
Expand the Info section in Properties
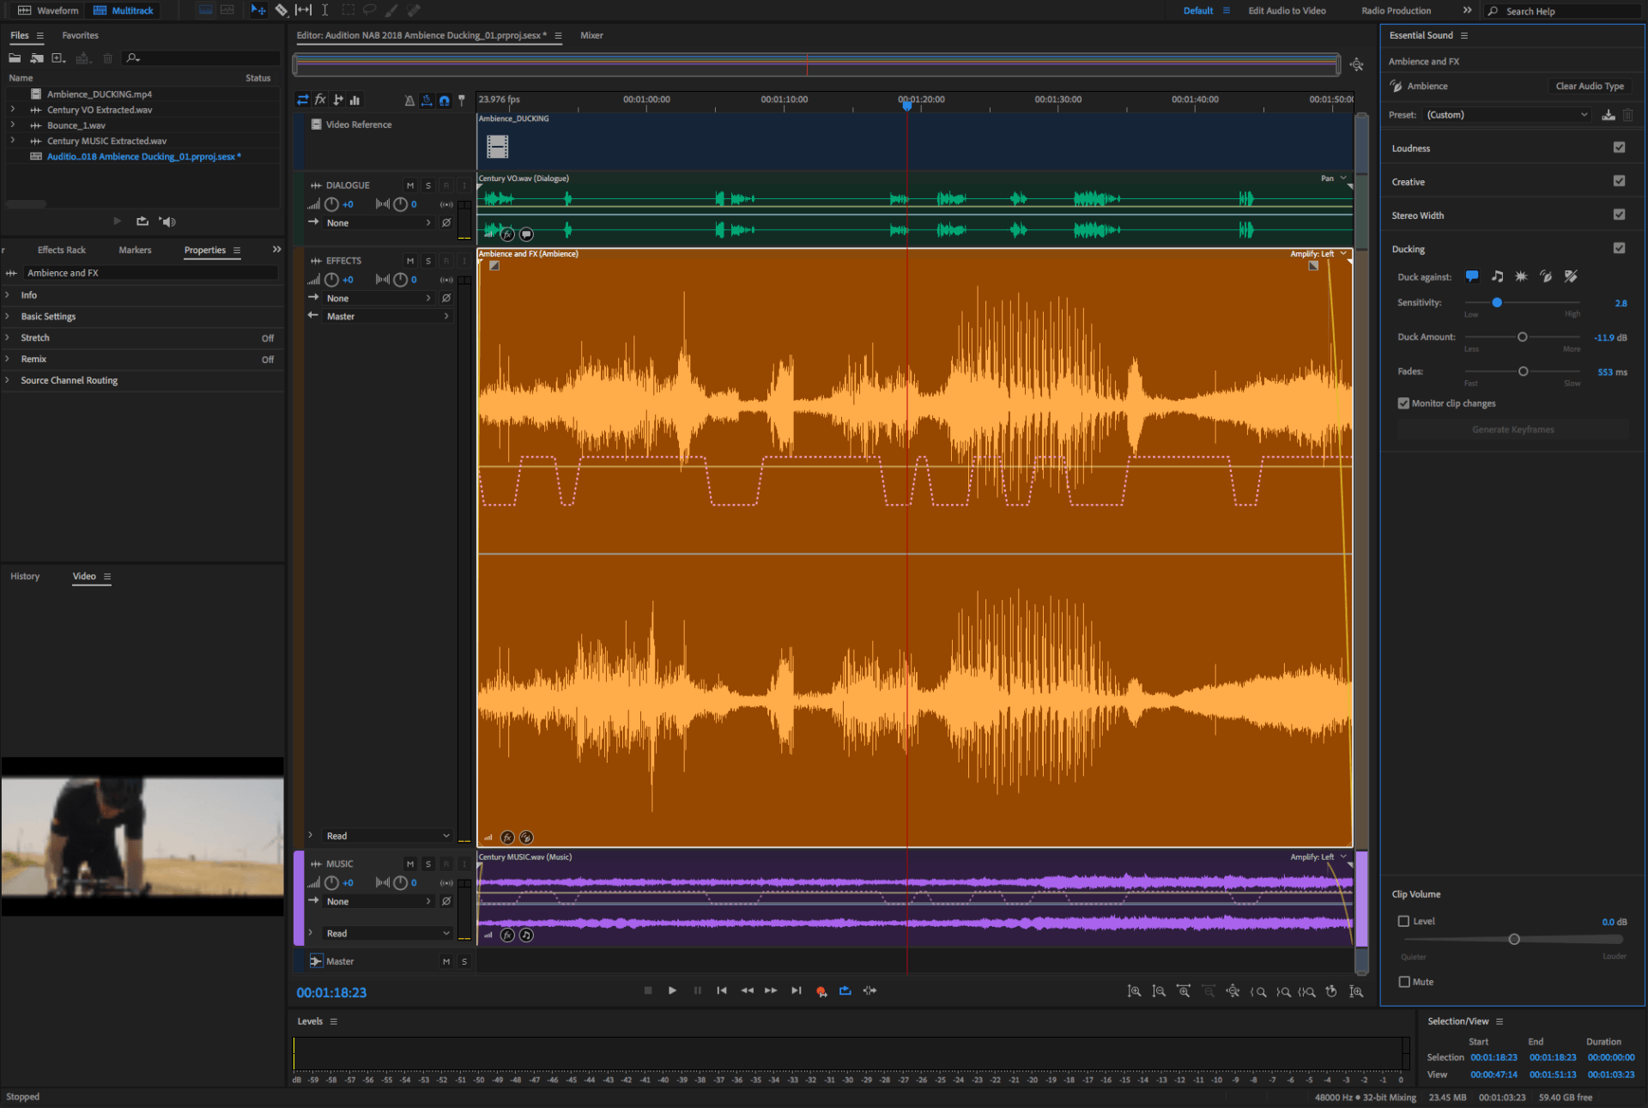[x=8, y=295]
